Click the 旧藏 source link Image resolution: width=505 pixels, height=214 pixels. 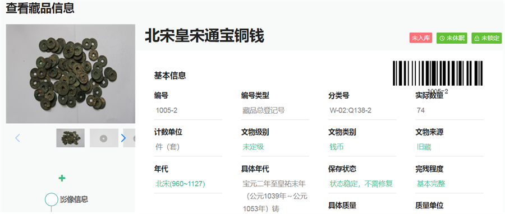pyautogui.click(x=424, y=147)
